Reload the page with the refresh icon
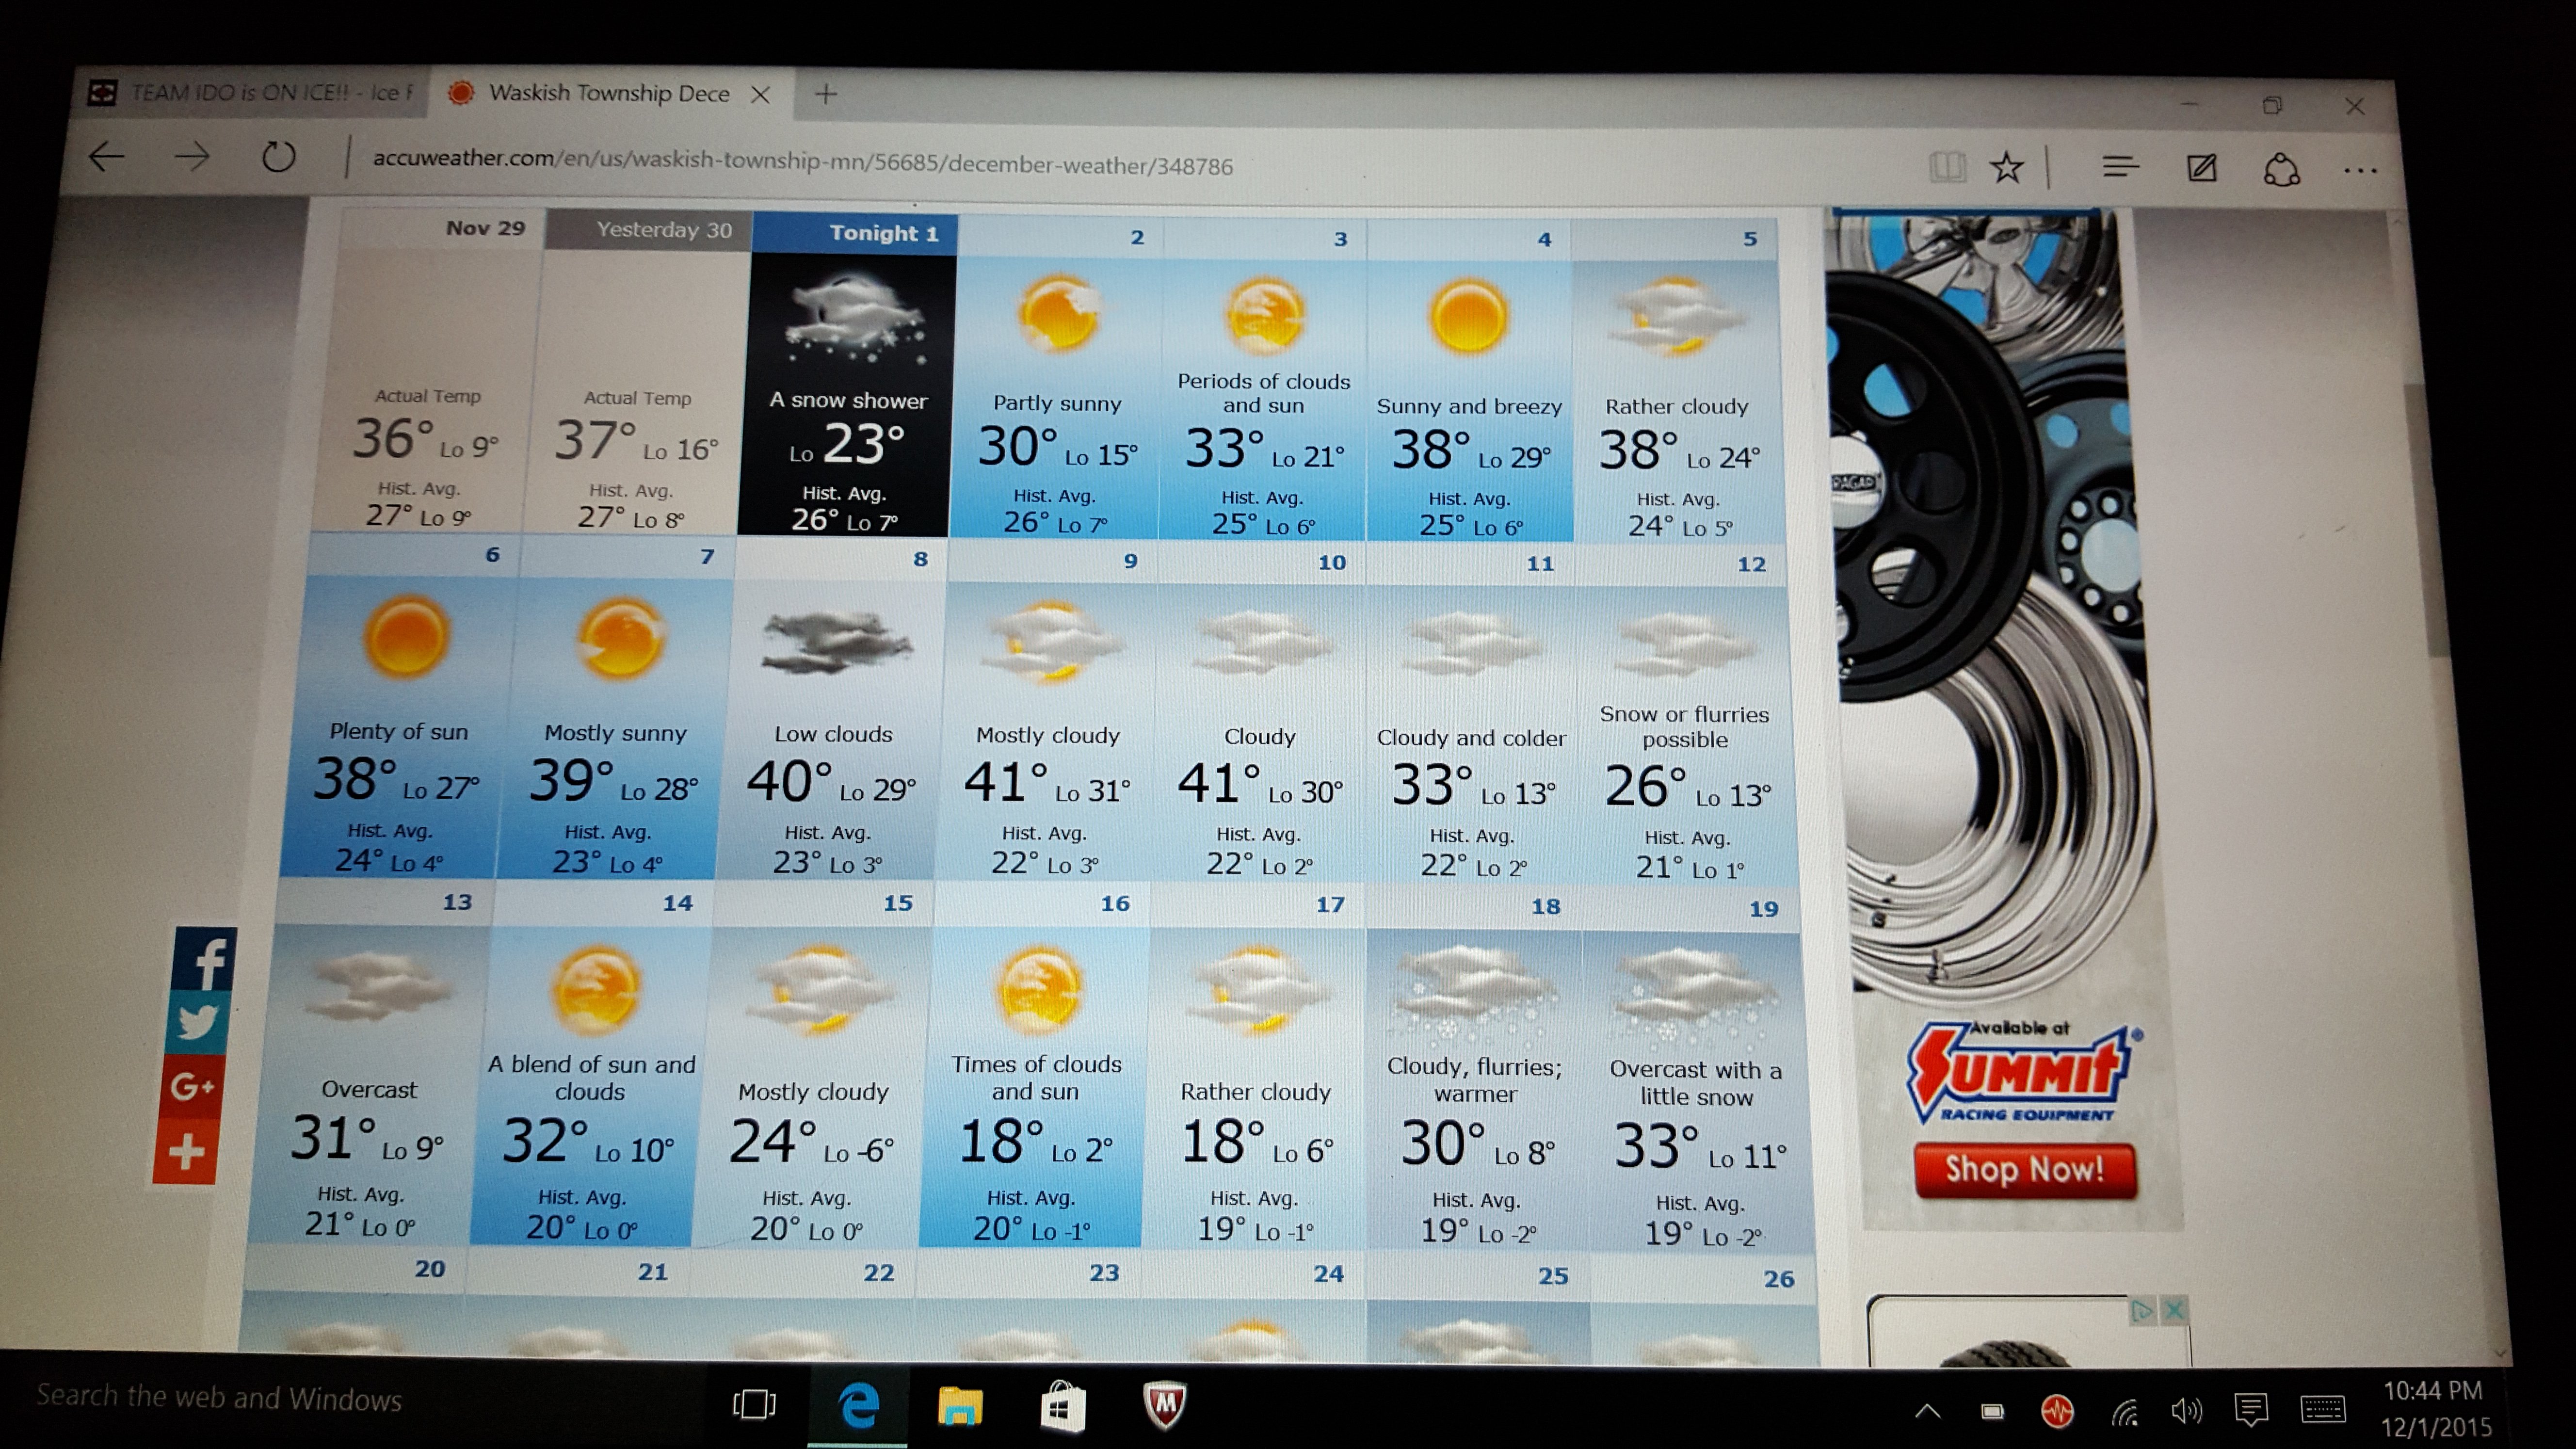 (x=278, y=157)
